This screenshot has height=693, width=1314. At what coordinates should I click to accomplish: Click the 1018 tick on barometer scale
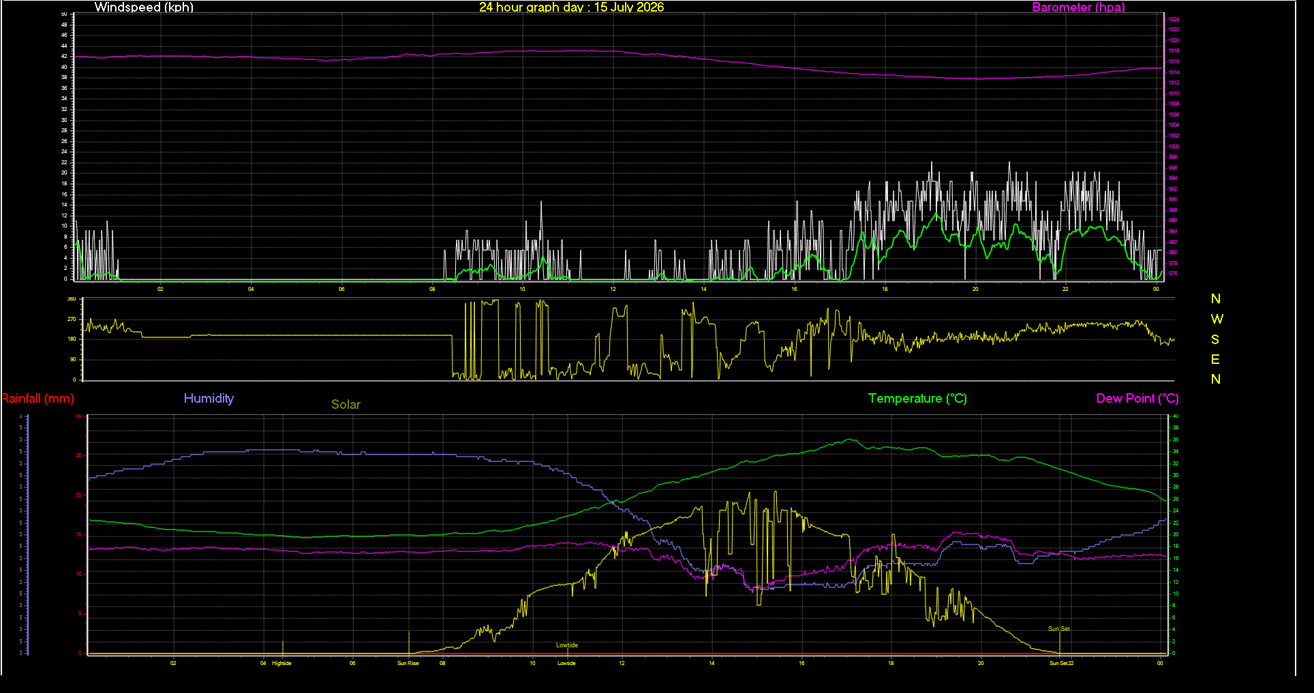coord(1174,51)
